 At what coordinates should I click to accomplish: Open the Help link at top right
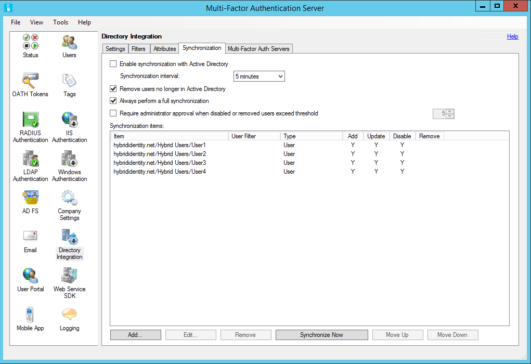(512, 36)
